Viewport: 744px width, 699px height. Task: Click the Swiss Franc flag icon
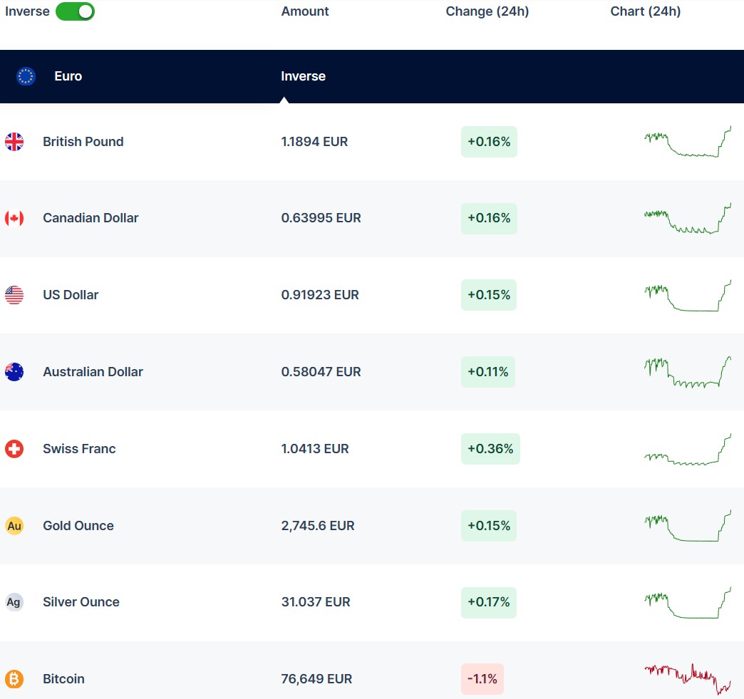point(14,449)
